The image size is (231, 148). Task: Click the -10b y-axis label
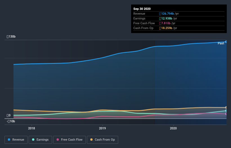point(11,121)
